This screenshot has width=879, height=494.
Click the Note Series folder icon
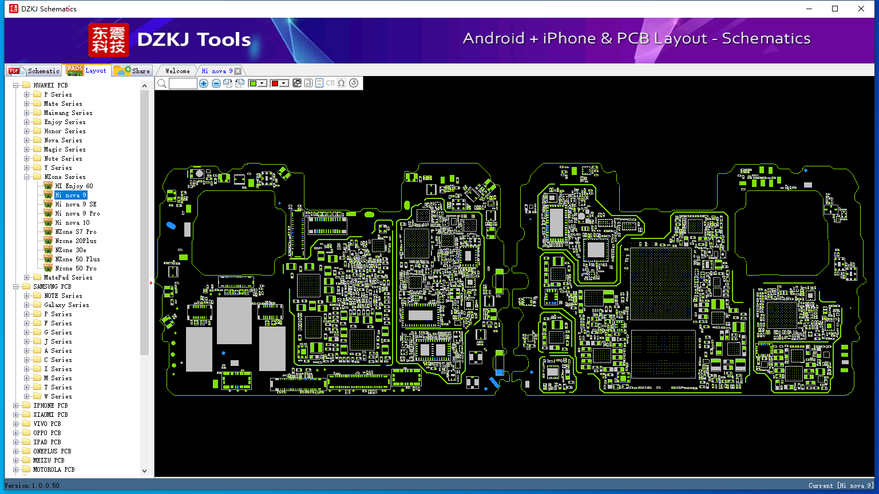coord(37,158)
